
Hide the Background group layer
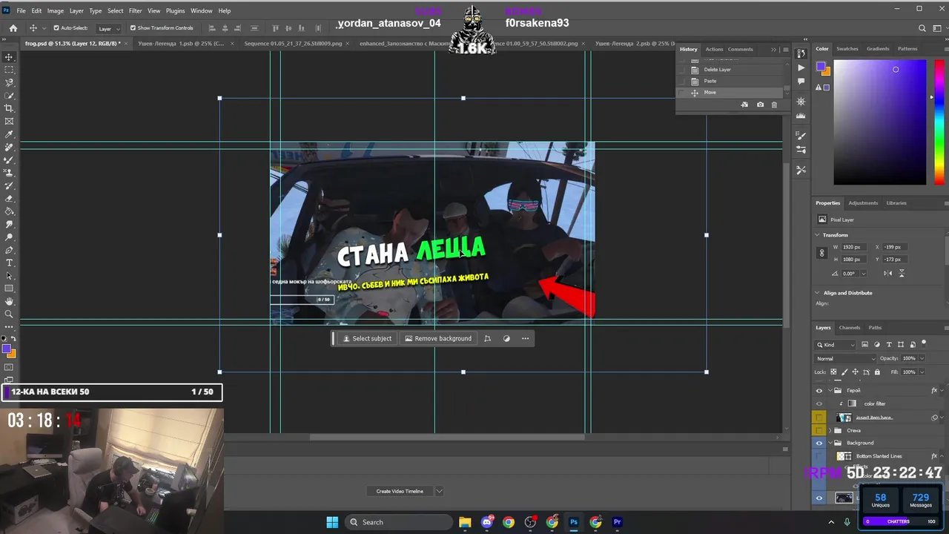tap(819, 443)
